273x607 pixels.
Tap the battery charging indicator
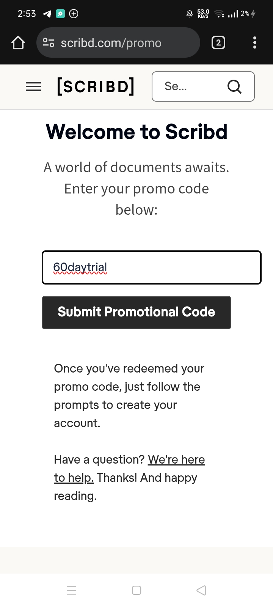click(x=253, y=14)
